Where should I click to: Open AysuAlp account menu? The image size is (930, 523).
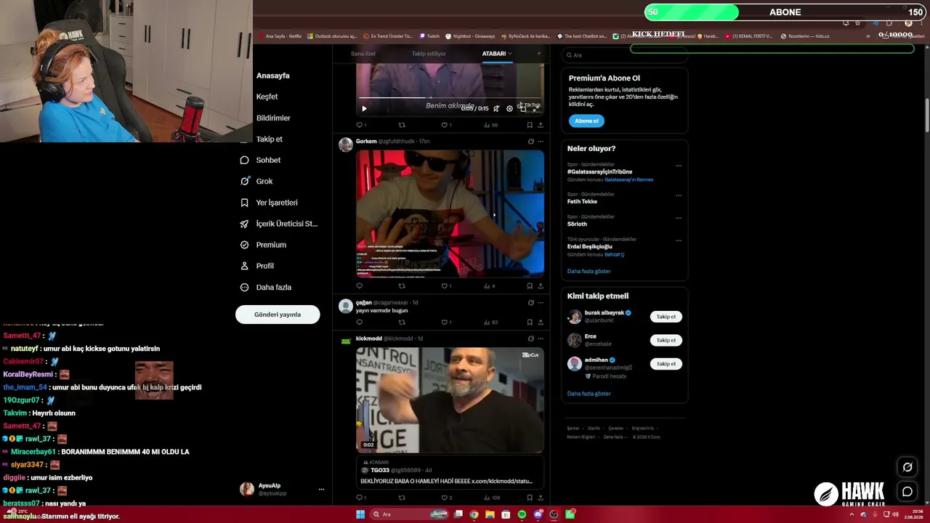[x=283, y=489]
